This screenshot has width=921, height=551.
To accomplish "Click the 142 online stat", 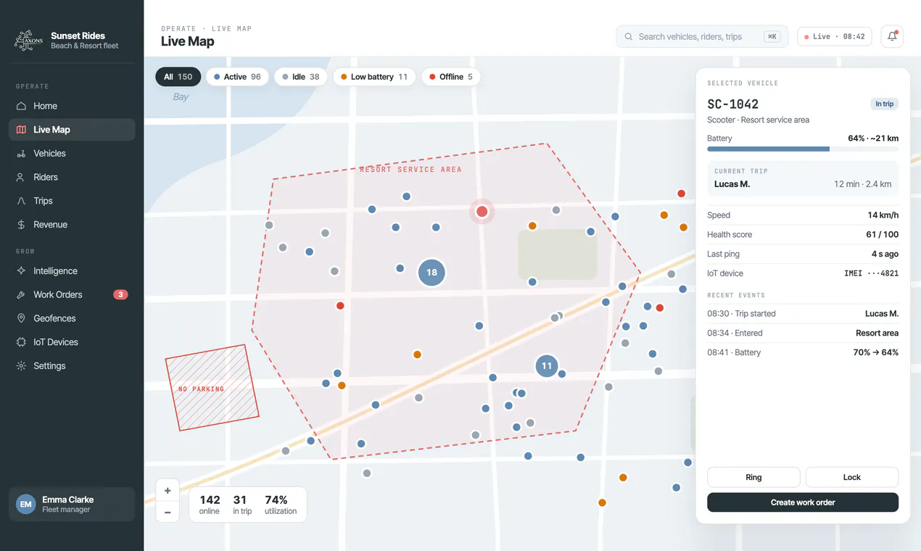I will [x=210, y=505].
